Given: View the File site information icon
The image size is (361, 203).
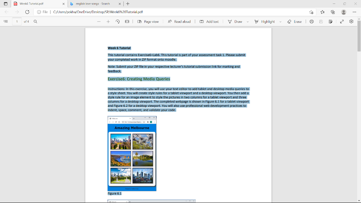Looking at the screenshot, I should [x=42, y=12].
